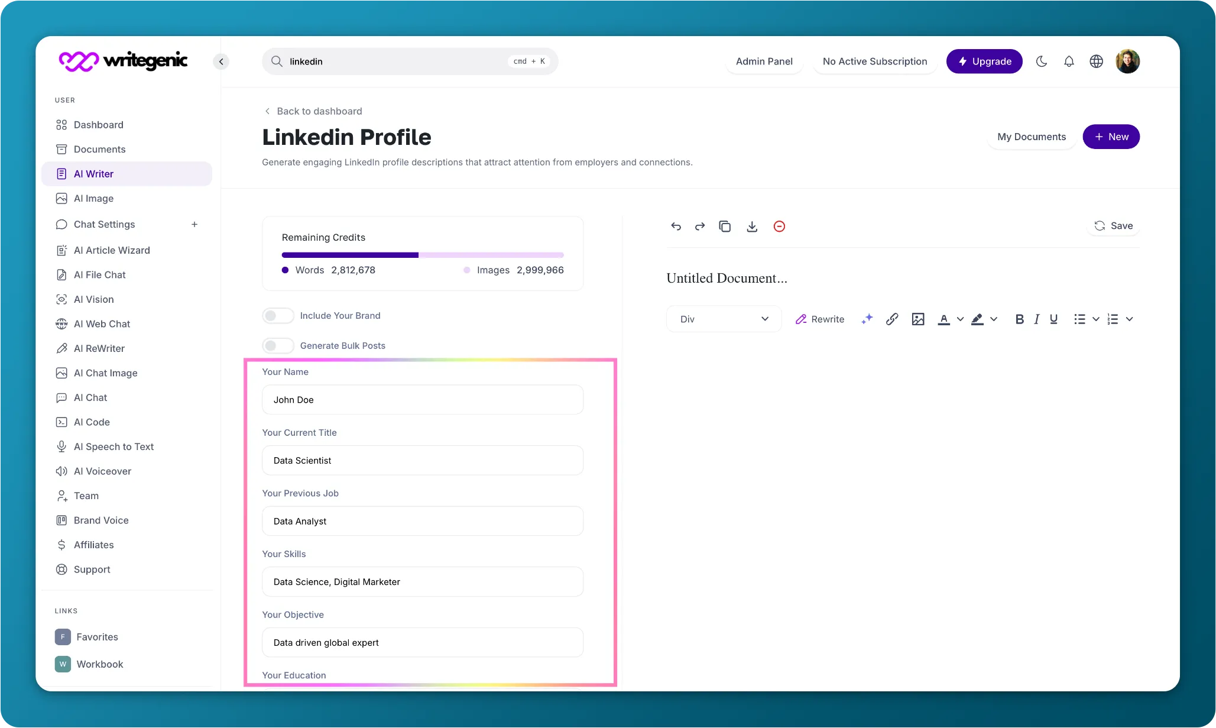This screenshot has height=728, width=1216.
Task: Open AI Article Wizard
Action: coord(127,251)
